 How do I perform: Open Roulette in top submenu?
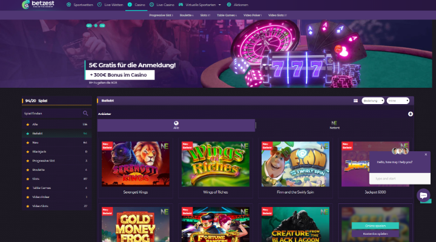pyautogui.click(x=187, y=15)
